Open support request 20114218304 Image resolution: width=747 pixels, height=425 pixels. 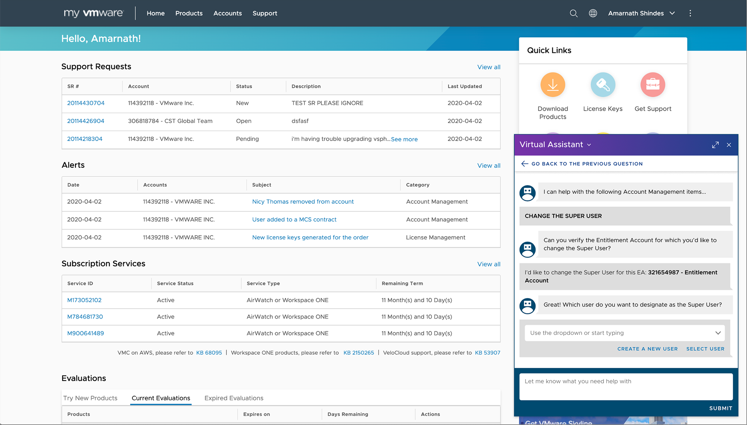(x=84, y=139)
